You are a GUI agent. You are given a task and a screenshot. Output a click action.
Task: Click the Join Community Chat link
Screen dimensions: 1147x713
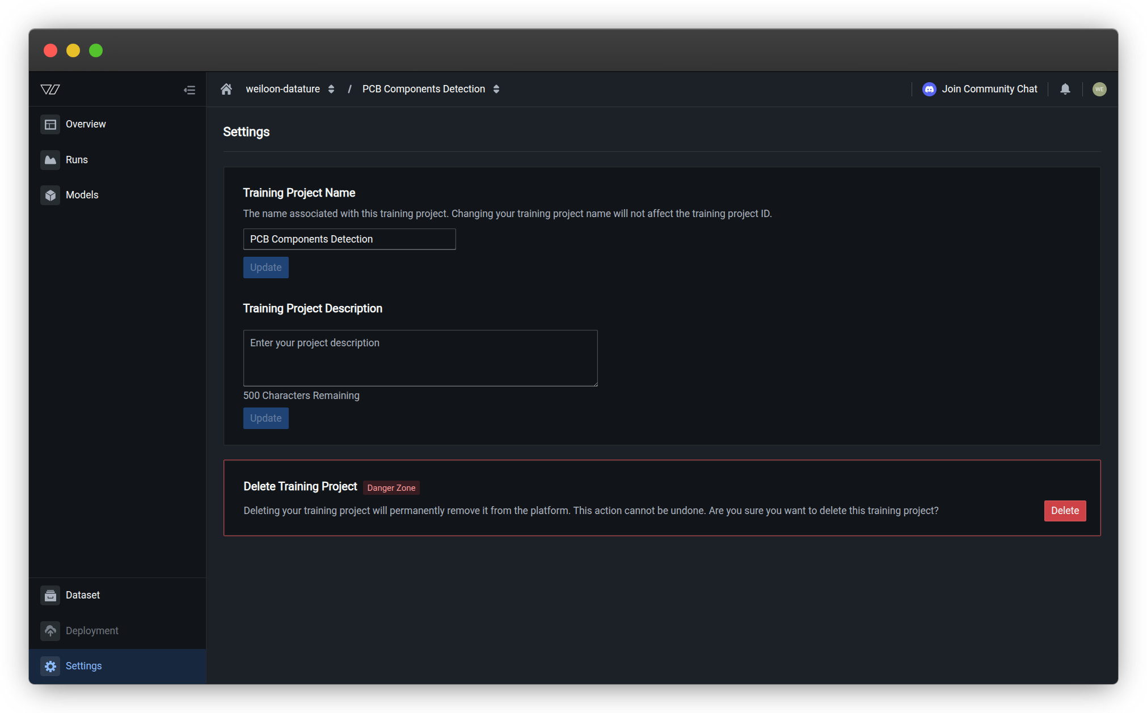tap(989, 89)
